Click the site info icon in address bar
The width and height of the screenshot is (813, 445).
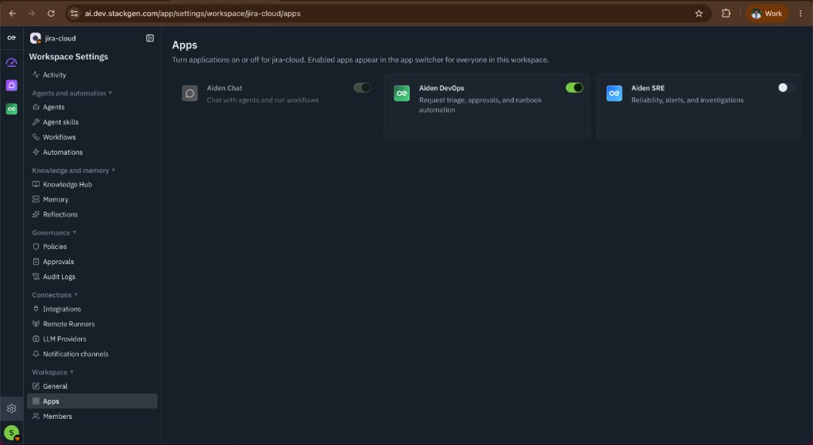coord(74,13)
